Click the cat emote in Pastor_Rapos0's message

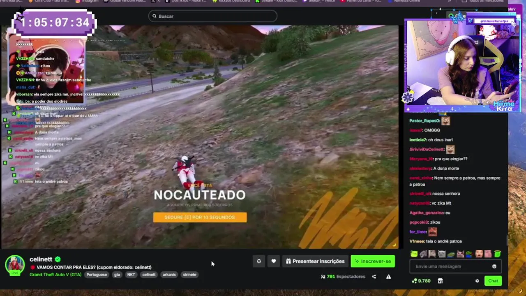coord(446,121)
